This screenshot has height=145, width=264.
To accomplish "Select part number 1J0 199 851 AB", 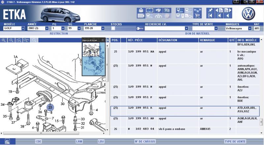I will pyautogui.click(x=141, y=119).
